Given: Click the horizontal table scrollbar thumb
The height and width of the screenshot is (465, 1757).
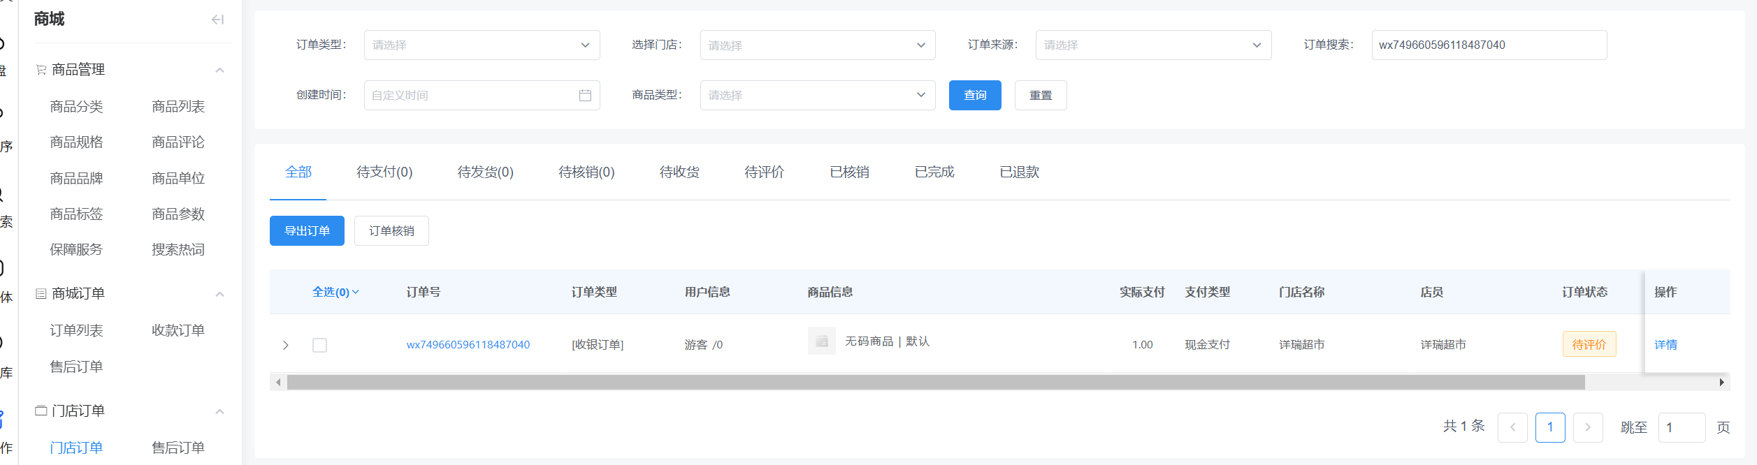Looking at the screenshot, I should tap(936, 382).
